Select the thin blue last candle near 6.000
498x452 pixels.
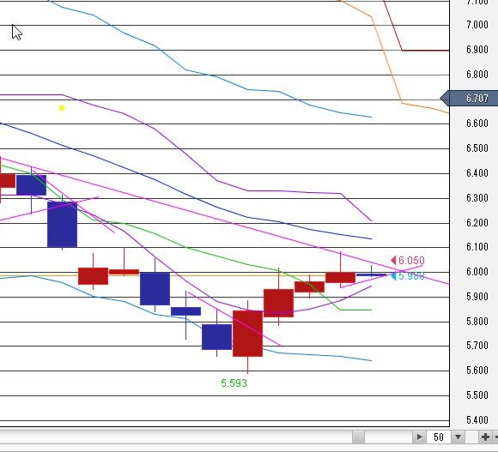pos(371,274)
